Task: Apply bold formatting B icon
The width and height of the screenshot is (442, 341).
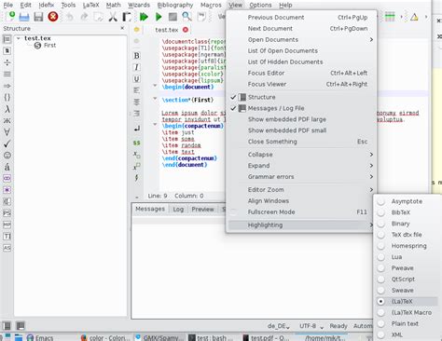Action: click(136, 56)
